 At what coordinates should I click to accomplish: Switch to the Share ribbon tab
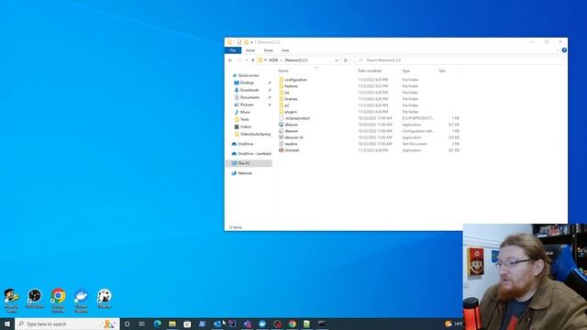pyautogui.click(x=268, y=50)
